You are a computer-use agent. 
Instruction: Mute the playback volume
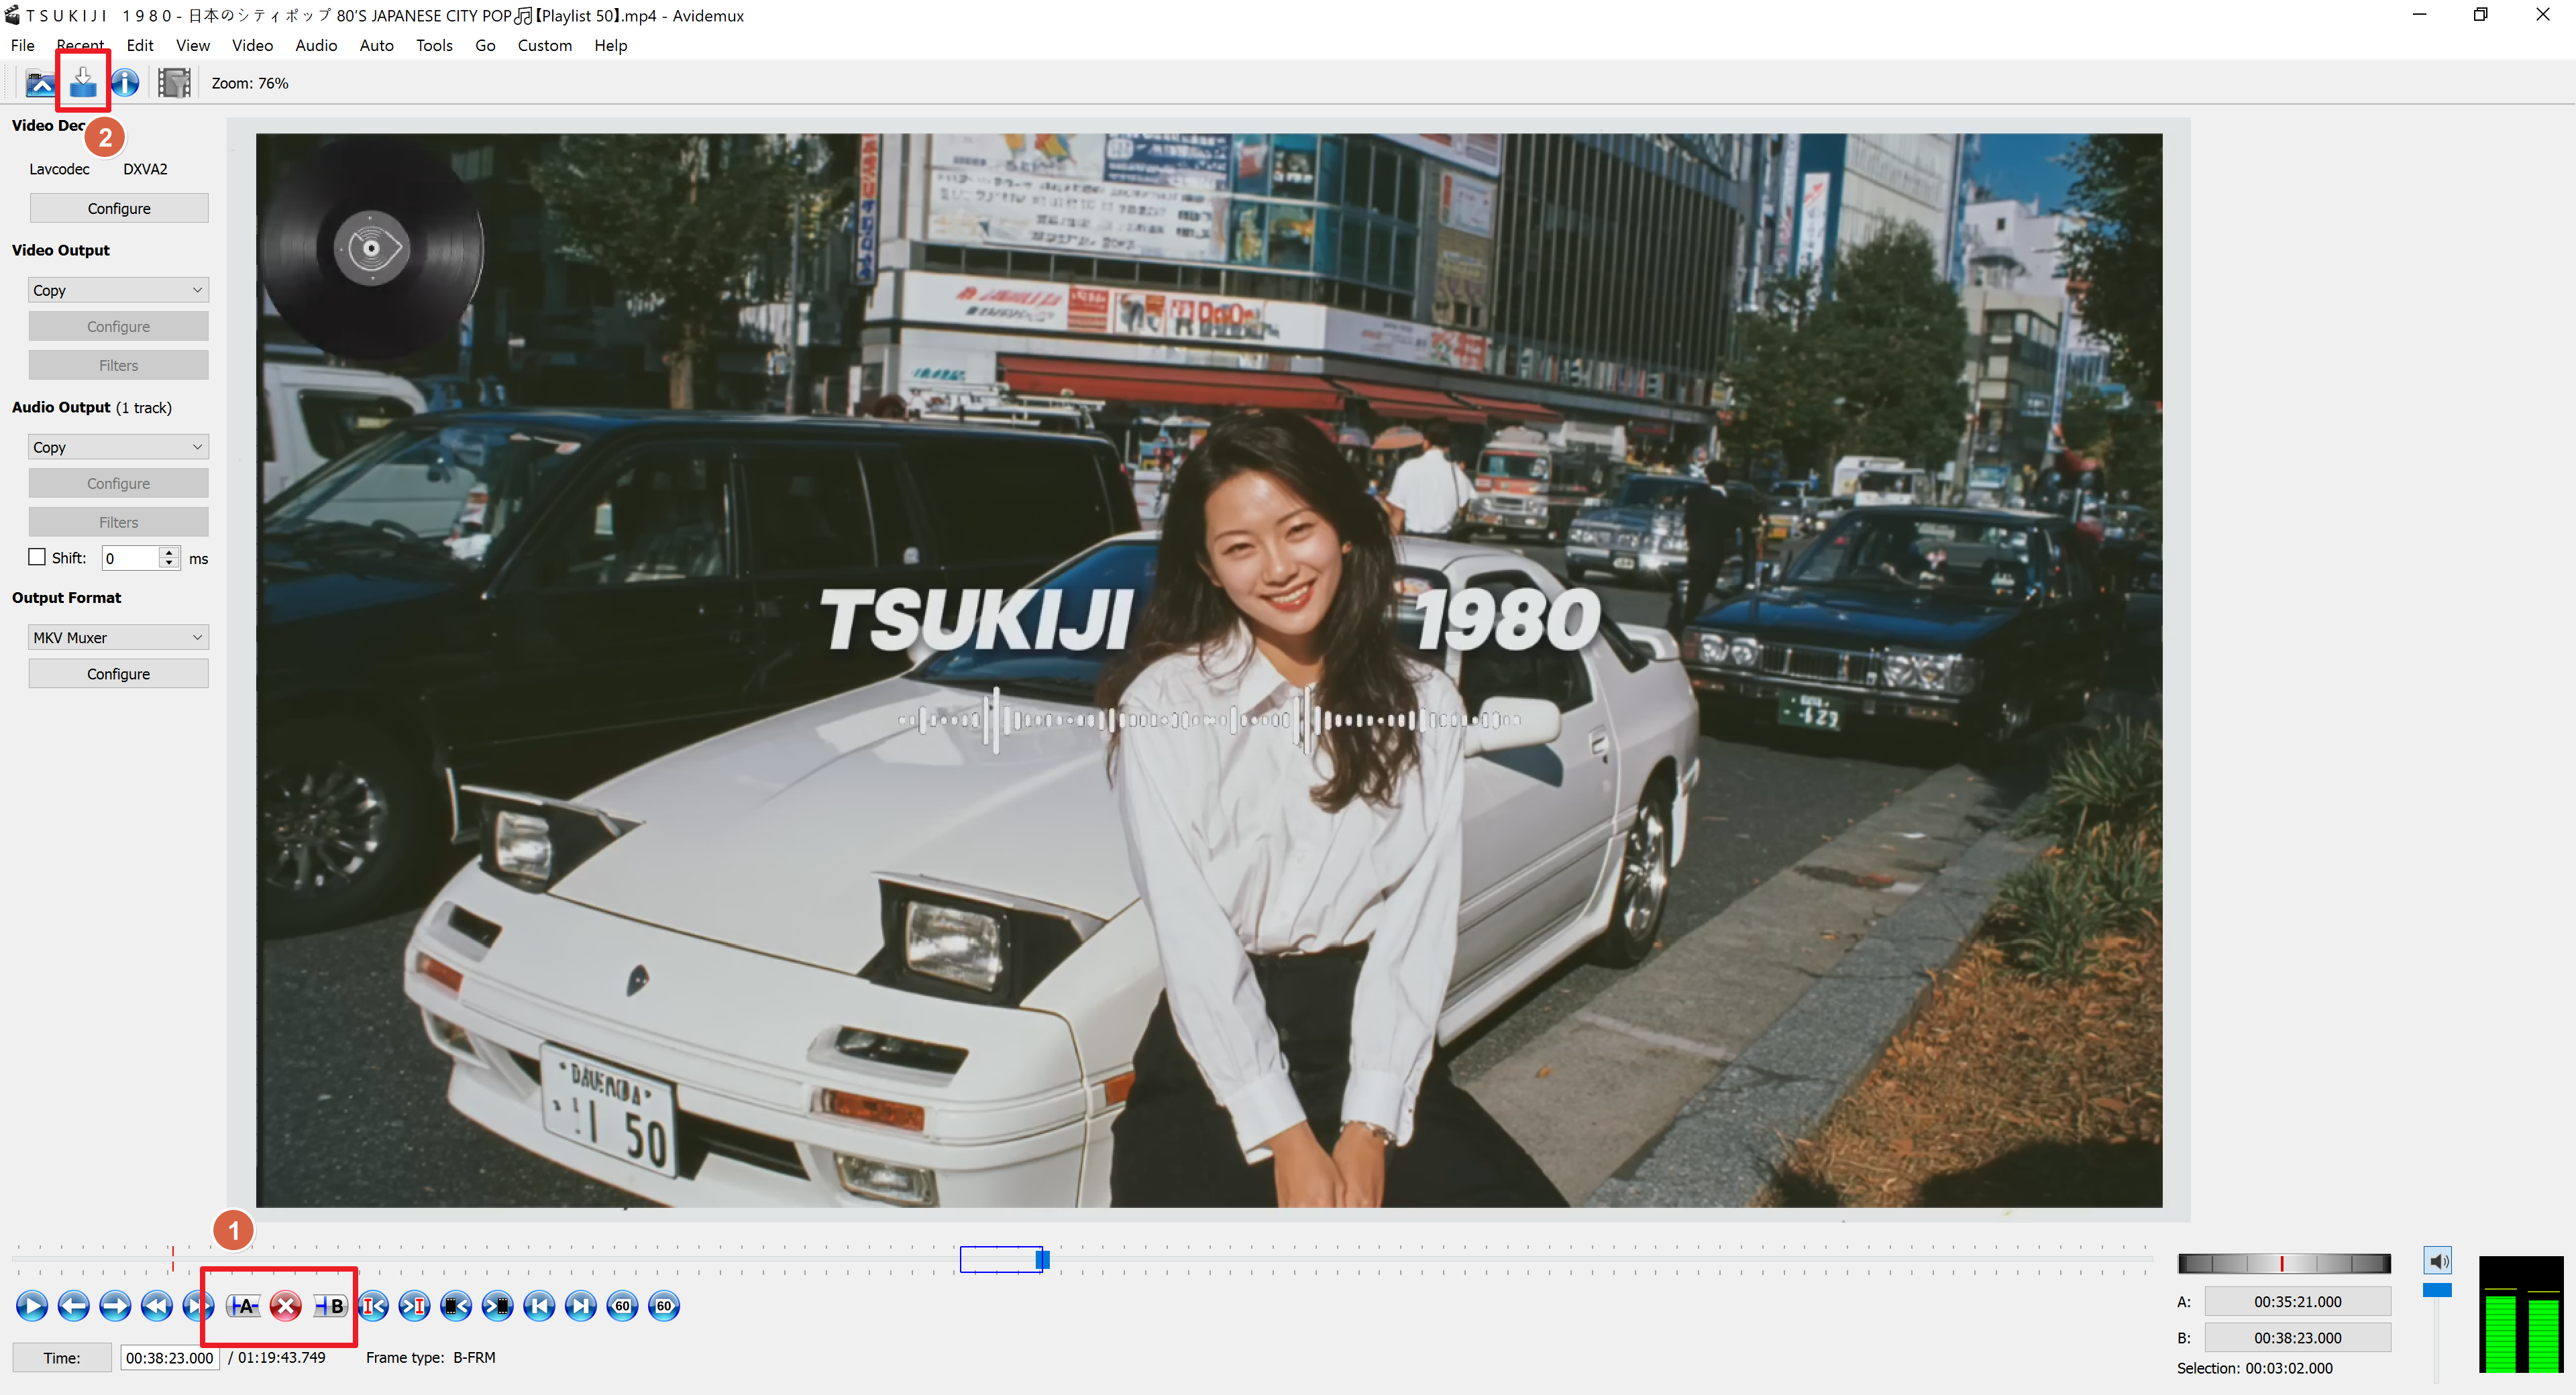2437,1261
